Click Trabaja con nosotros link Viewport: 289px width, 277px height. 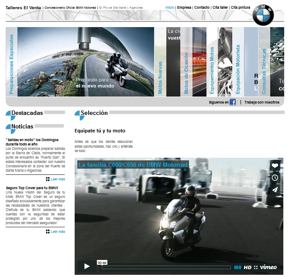262,102
